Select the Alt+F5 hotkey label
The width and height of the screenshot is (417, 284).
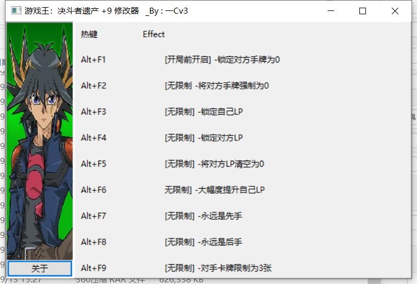[x=94, y=163]
